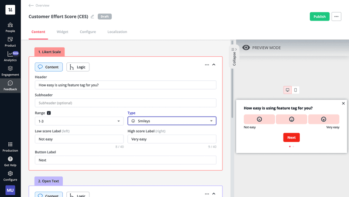Click the editor vertical scrollbar
Image resolution: width=349 pixels, height=197 pixels.
click(232, 79)
